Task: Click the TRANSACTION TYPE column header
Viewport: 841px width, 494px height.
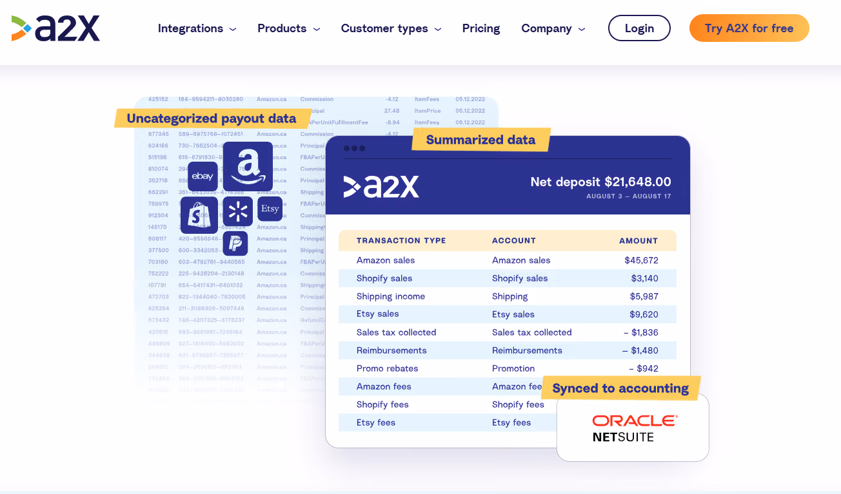Action: pyautogui.click(x=401, y=241)
